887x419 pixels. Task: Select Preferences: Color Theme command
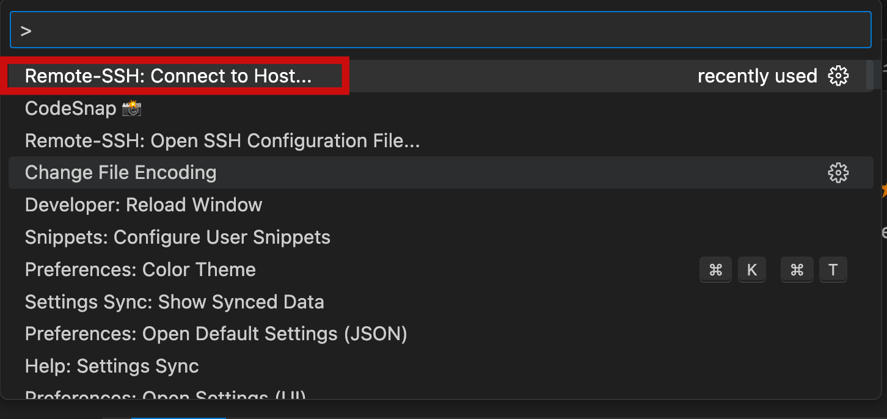[441, 270]
